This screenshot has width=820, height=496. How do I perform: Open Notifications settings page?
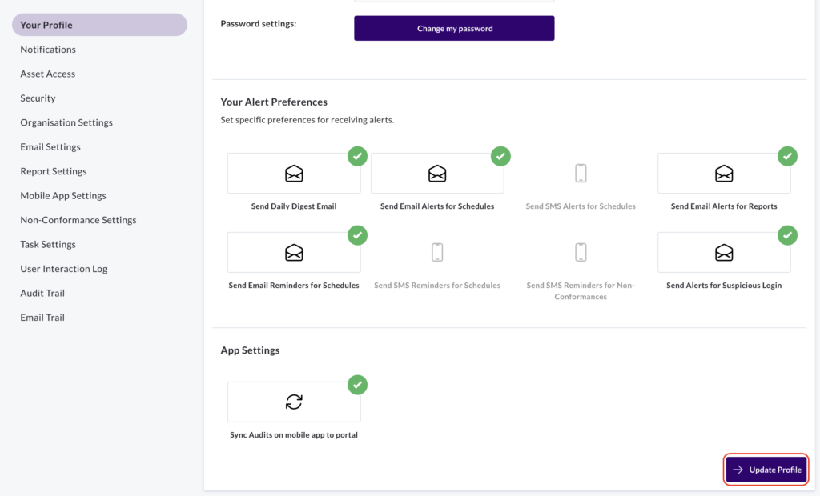[48, 49]
